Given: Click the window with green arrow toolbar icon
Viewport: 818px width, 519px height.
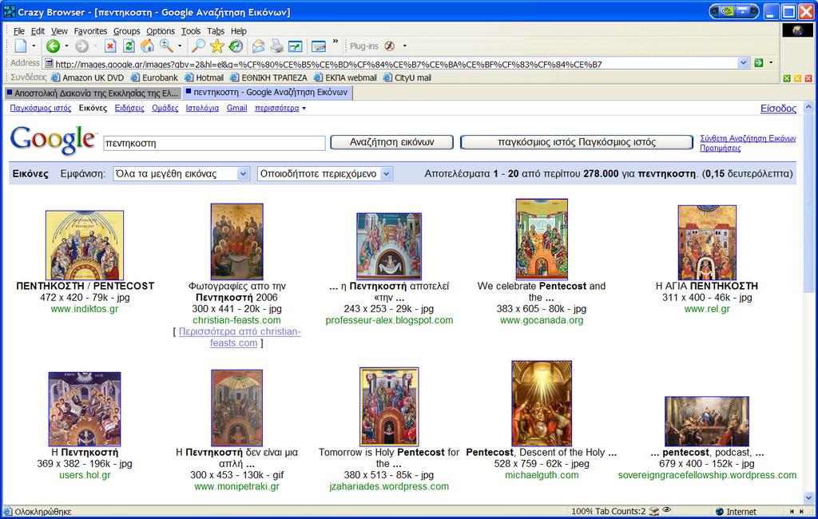Looking at the screenshot, I should tap(296, 46).
